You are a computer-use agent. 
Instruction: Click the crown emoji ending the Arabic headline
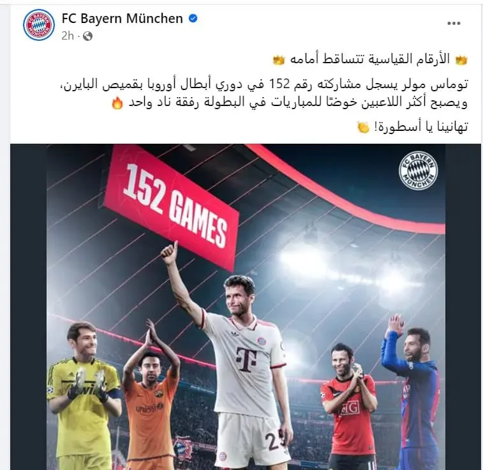278,60
